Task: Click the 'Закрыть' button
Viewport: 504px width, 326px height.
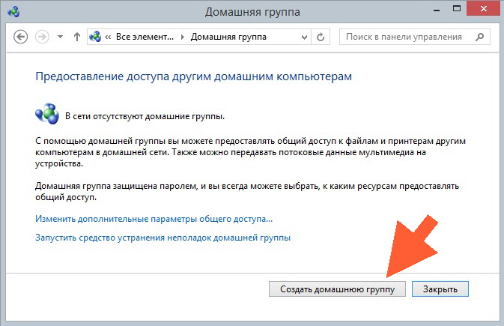Action: (440, 289)
